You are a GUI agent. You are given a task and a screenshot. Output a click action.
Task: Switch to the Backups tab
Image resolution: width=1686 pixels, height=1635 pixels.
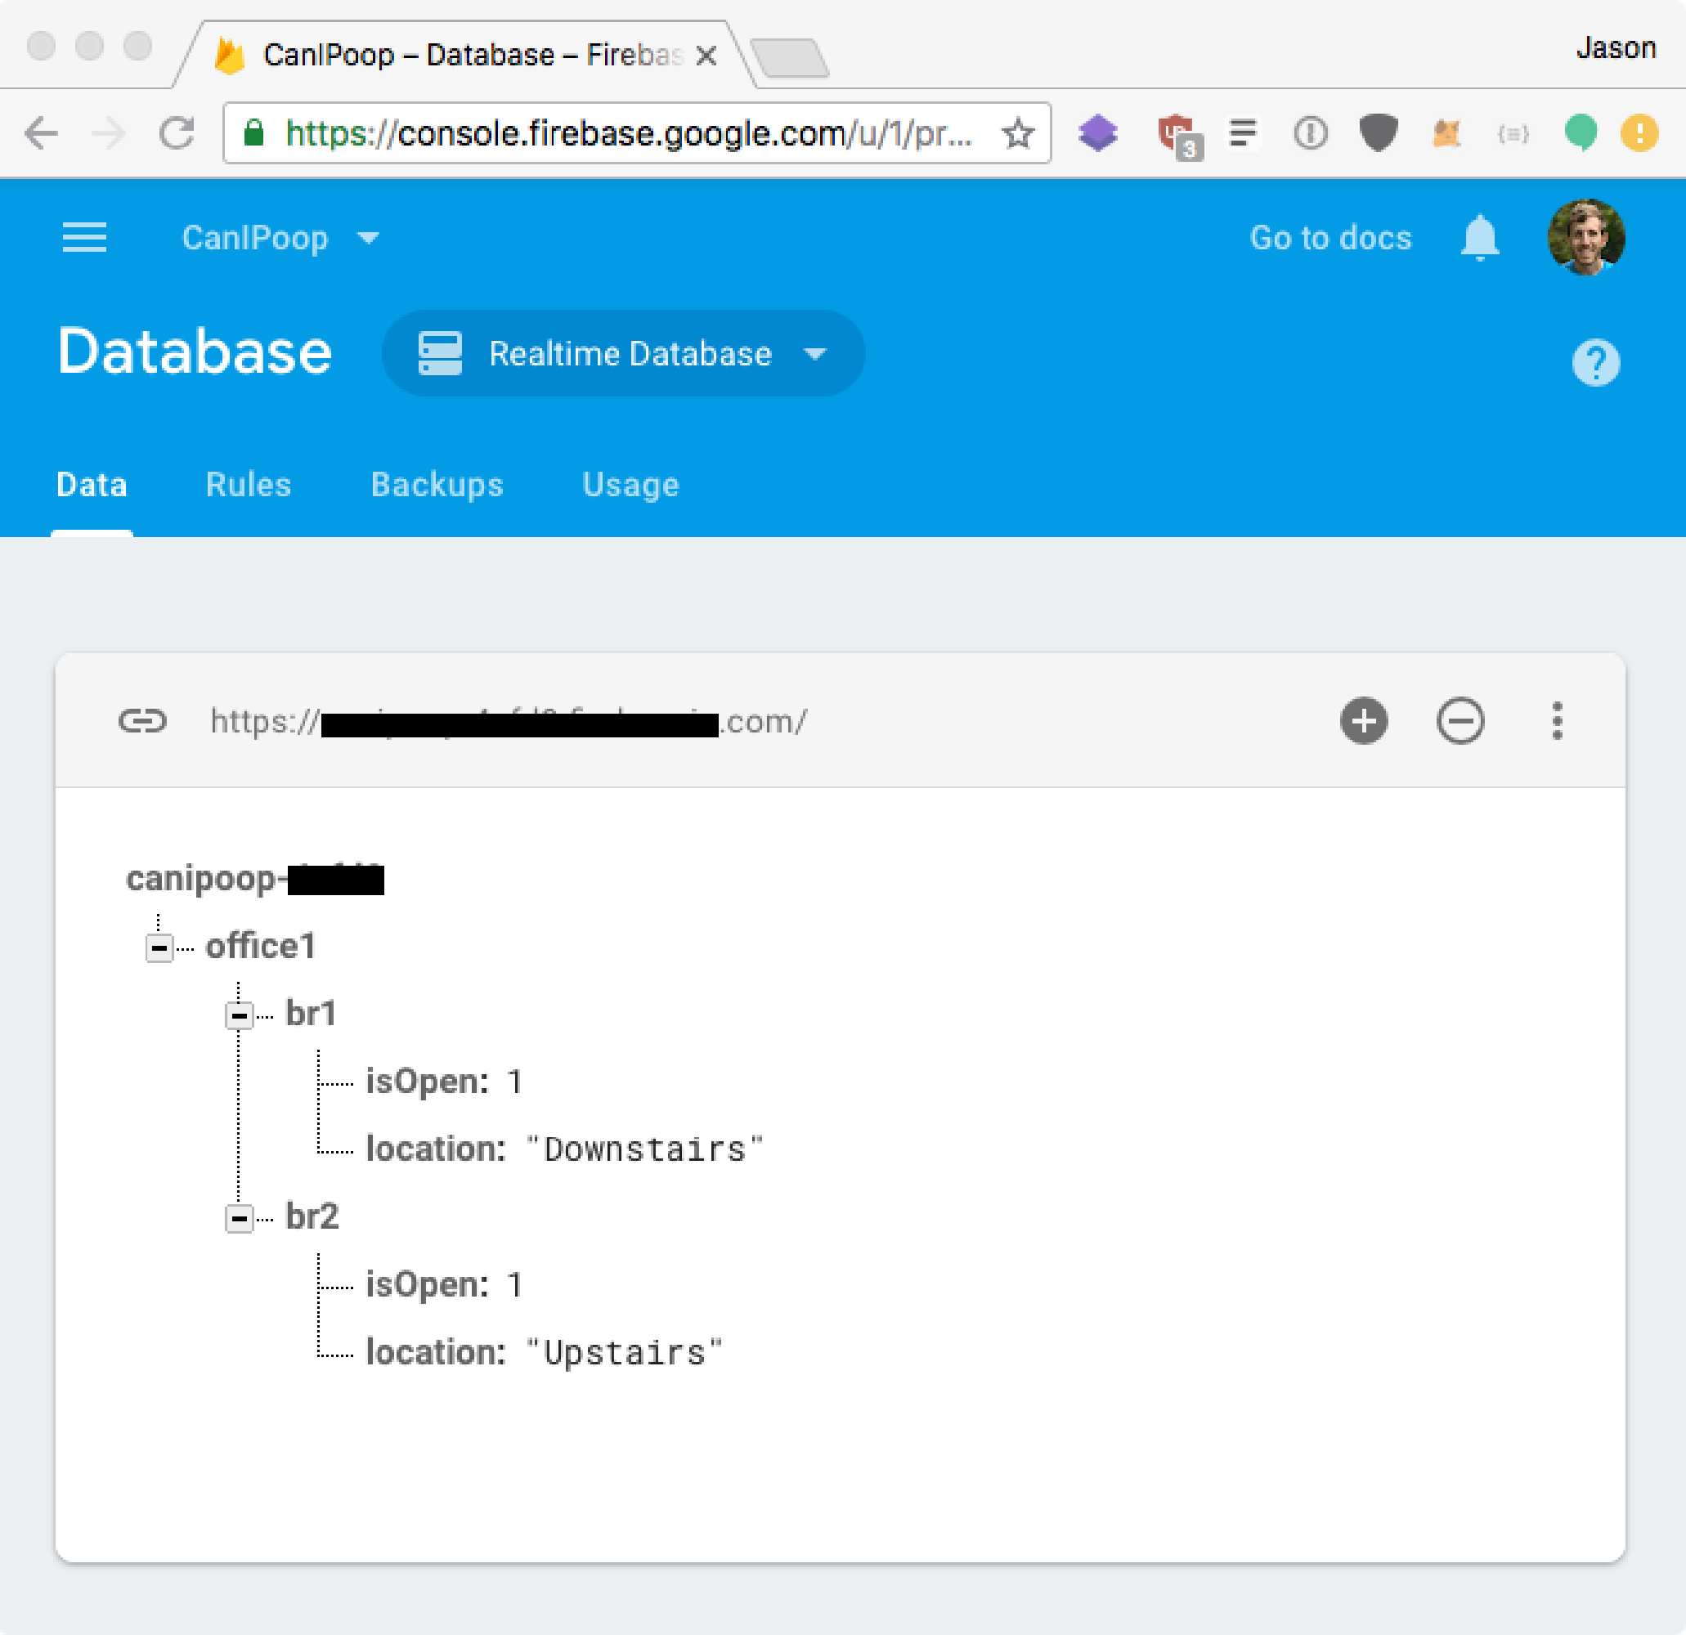click(436, 484)
